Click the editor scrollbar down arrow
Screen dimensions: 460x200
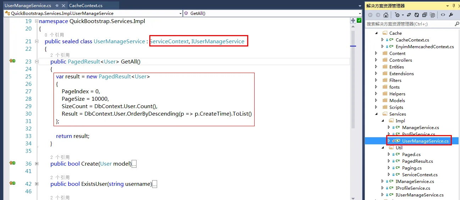[x=353, y=198]
